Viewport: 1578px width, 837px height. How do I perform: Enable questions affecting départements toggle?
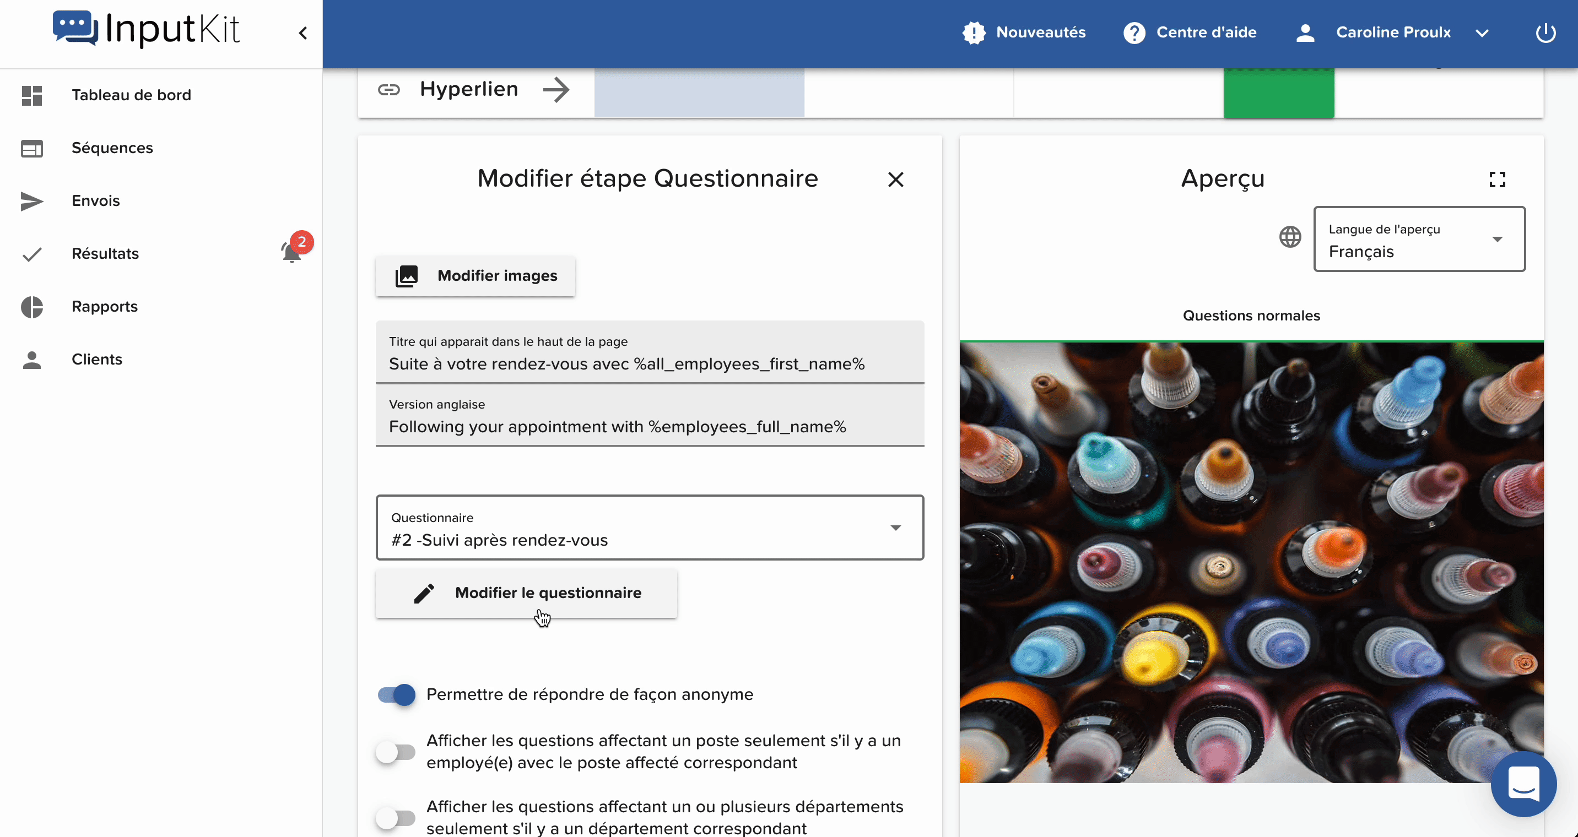click(x=396, y=818)
